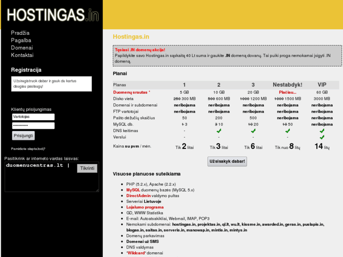The width and height of the screenshot is (343, 257).
Task: Click the plan 2 column header
Action: [219, 85]
